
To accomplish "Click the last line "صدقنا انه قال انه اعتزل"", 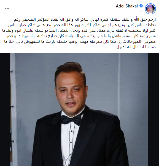I will tap(136, 47).
